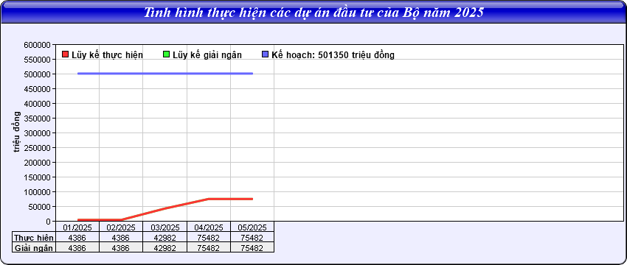Select the Lũy kế giải ngân legend label
This screenshot has height=265, width=627.
[x=207, y=55]
